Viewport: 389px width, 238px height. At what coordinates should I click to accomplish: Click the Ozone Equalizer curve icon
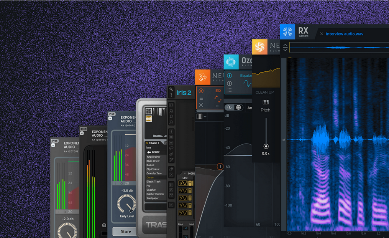click(x=247, y=83)
